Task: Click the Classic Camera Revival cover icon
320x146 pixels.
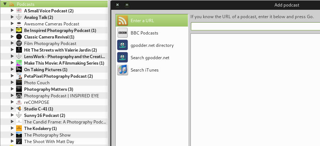Action: point(19,37)
